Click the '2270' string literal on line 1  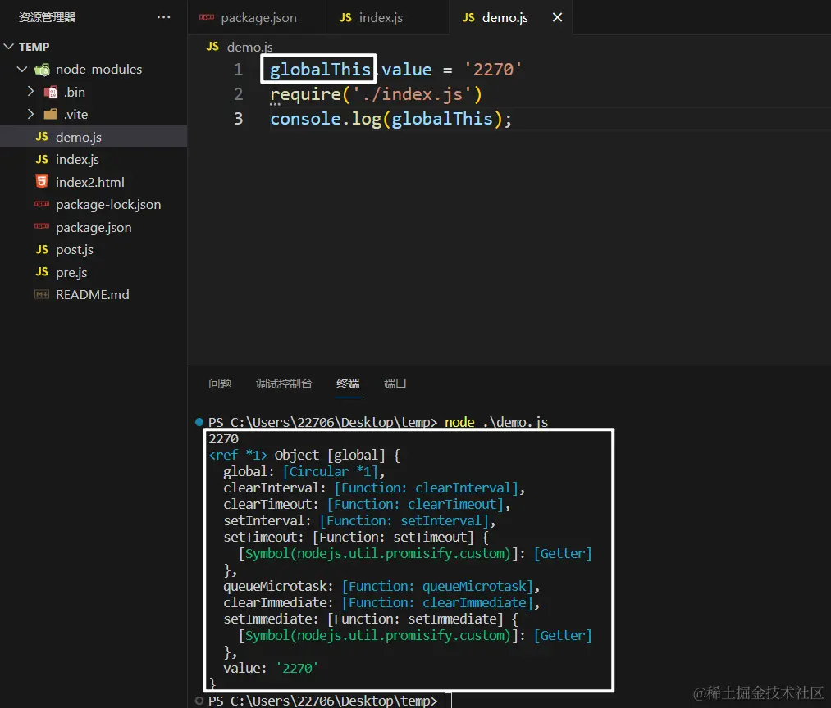[x=493, y=70]
